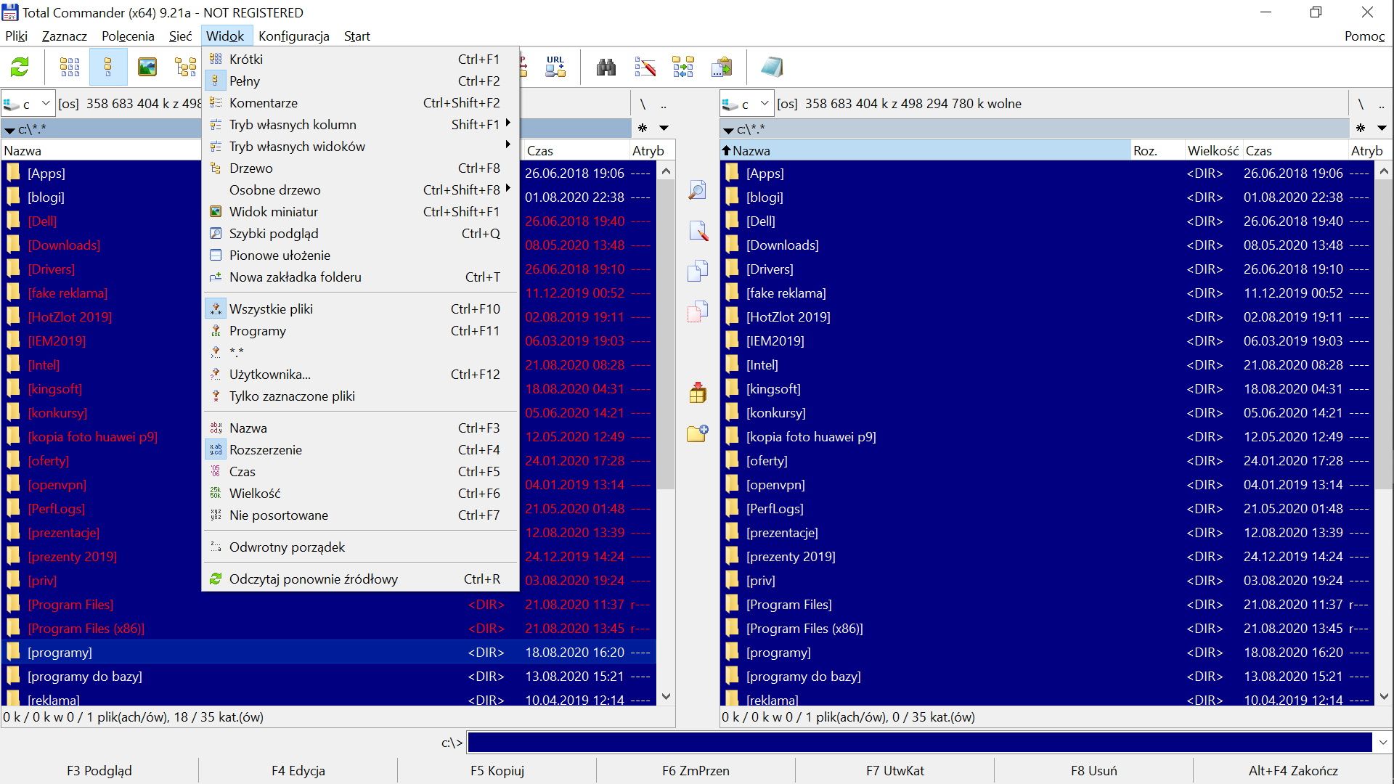
Task: Click the green refresh arrows toolbar icon
Action: pos(20,68)
